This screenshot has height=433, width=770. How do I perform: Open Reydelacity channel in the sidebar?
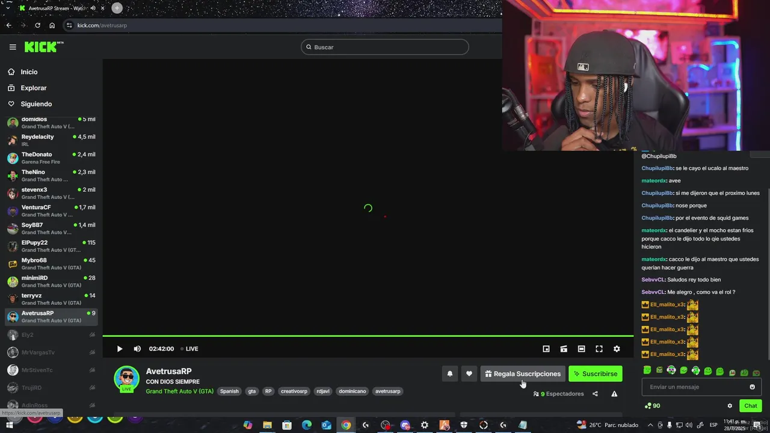pos(51,140)
